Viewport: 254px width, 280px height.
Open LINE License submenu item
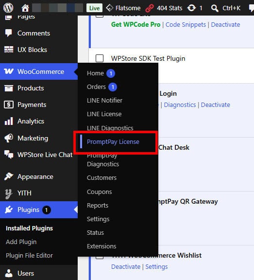coord(104,114)
